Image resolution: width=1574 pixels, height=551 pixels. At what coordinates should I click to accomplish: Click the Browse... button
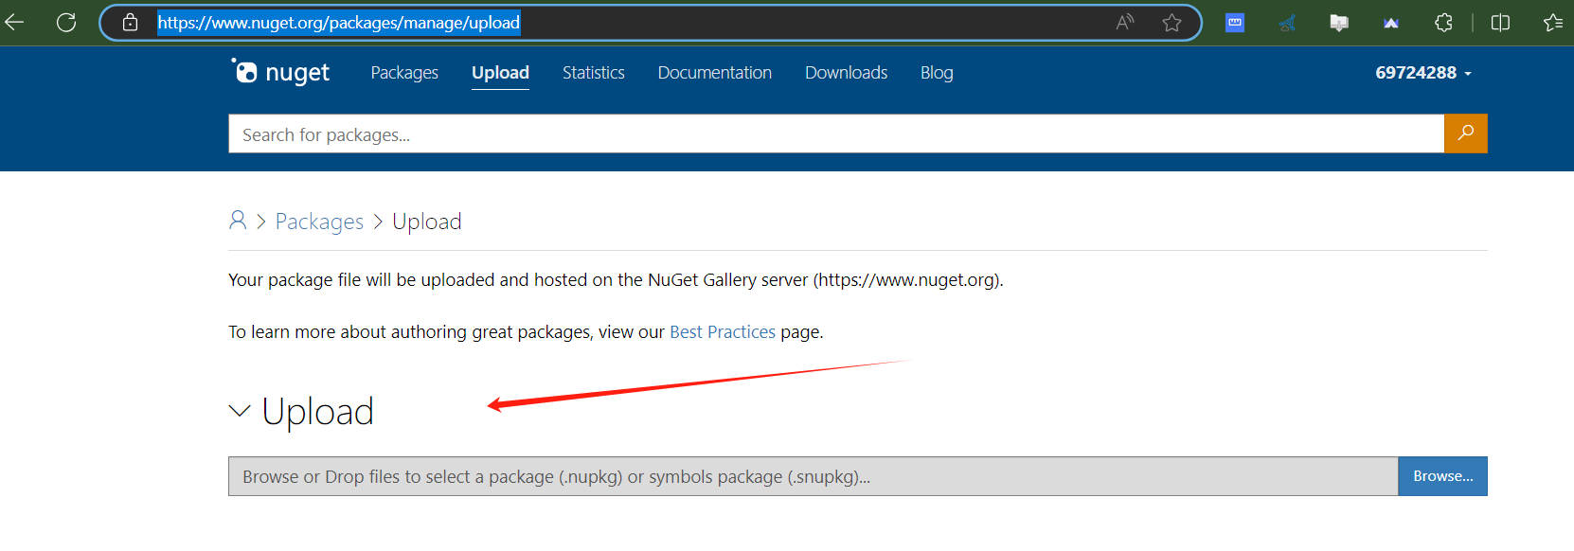[1442, 476]
